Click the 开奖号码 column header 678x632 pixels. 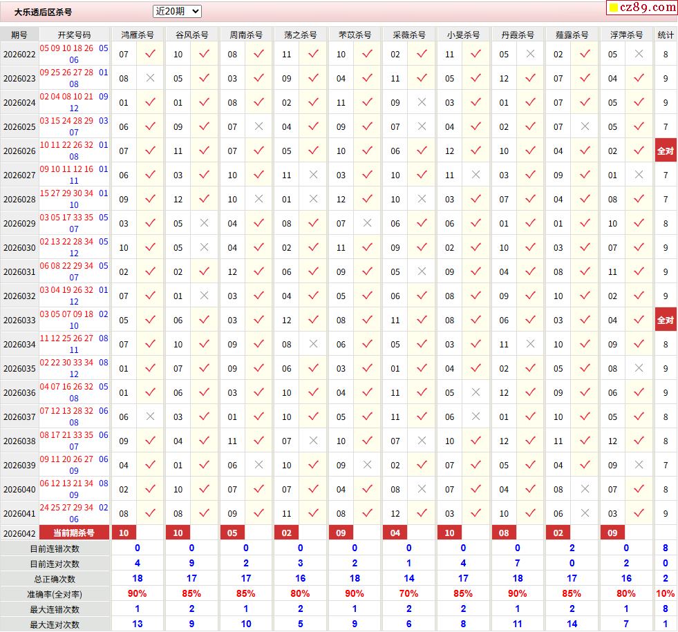(74, 35)
